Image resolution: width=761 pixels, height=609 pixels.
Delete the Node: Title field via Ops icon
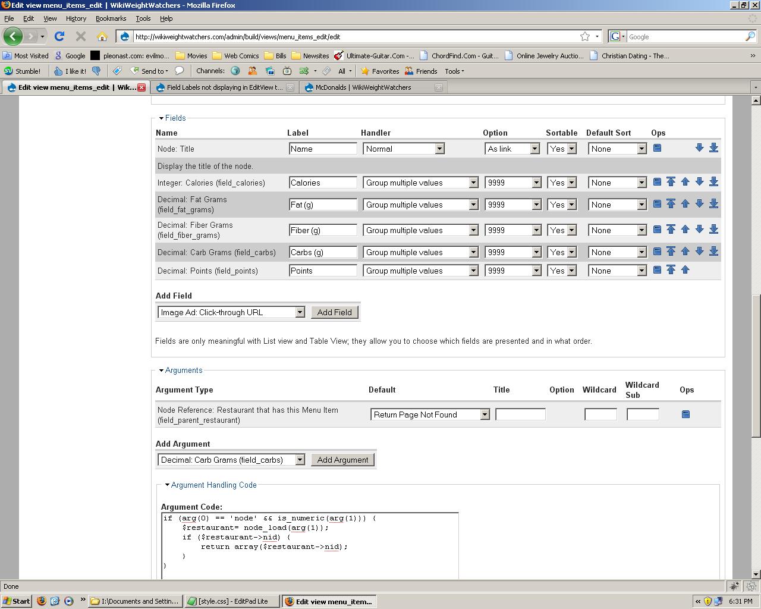pyautogui.click(x=657, y=148)
